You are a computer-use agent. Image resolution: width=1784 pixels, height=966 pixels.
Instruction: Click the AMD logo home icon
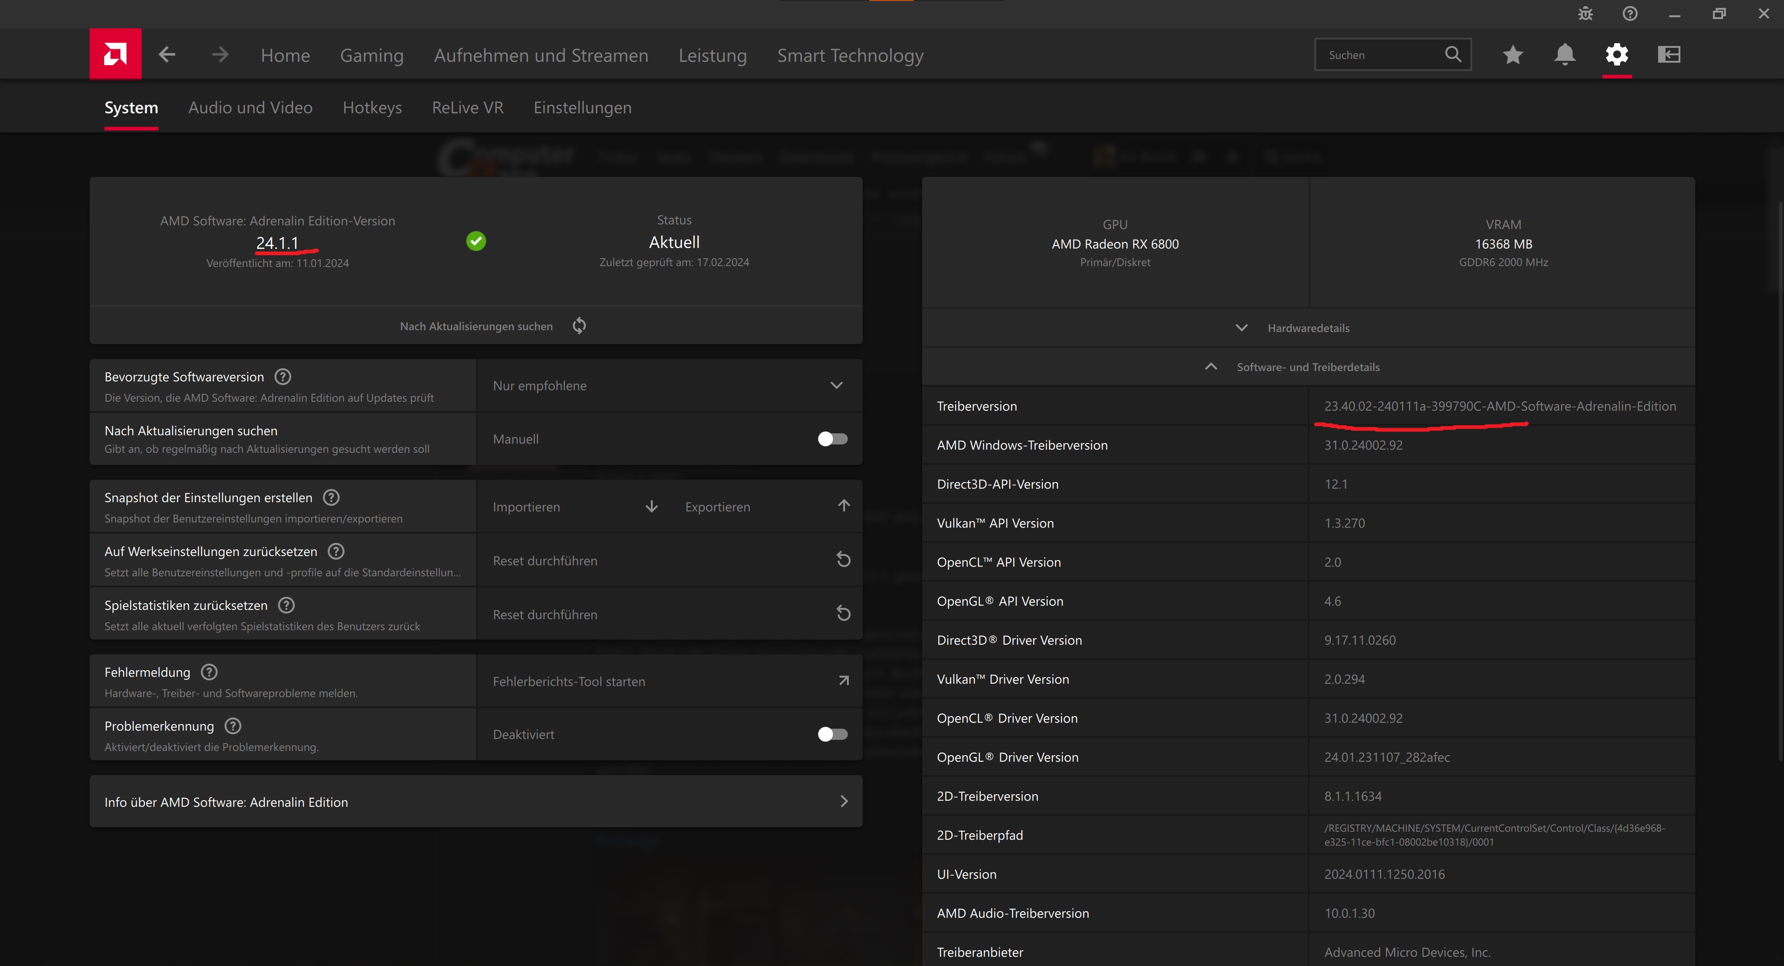pyautogui.click(x=115, y=54)
